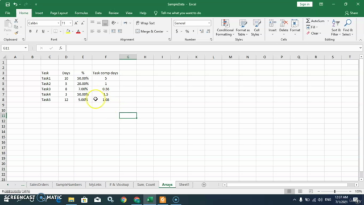Screen dimensions: 364x205
Task: Click the Undo arrow icon
Action: point(15,5)
